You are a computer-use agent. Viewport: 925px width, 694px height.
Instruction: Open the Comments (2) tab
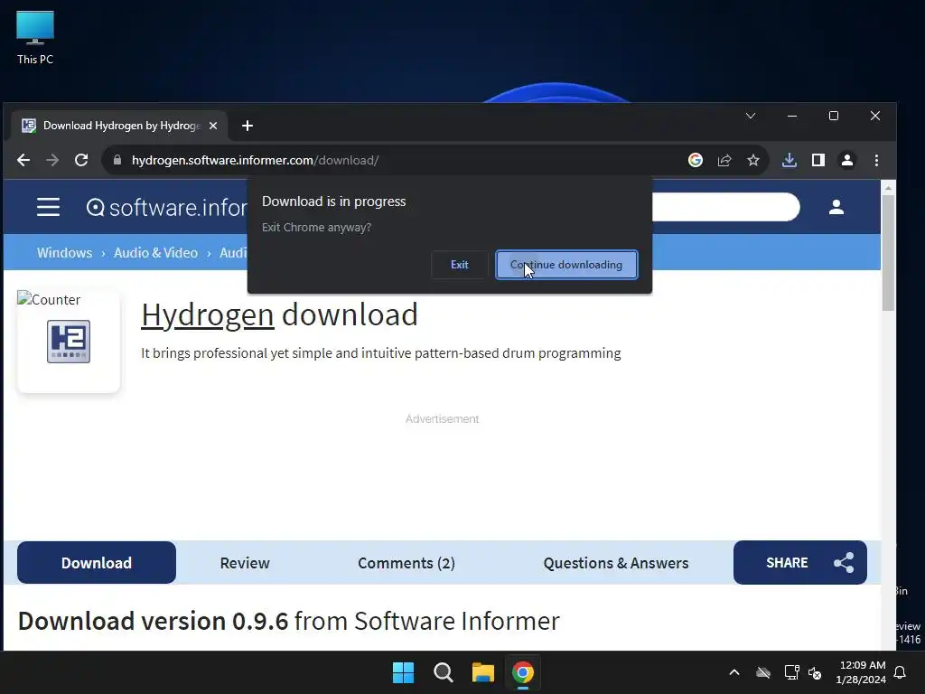406,563
